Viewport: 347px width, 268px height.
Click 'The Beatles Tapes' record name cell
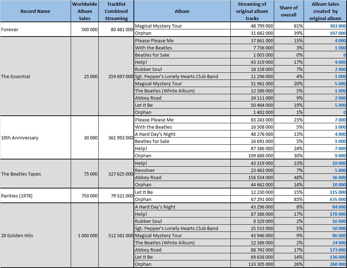point(36,174)
